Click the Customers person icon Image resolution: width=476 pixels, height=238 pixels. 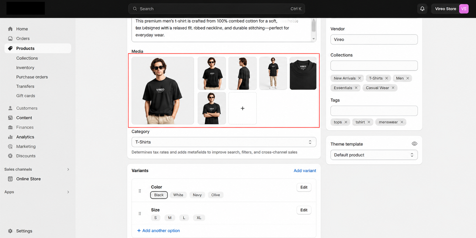[10, 108]
